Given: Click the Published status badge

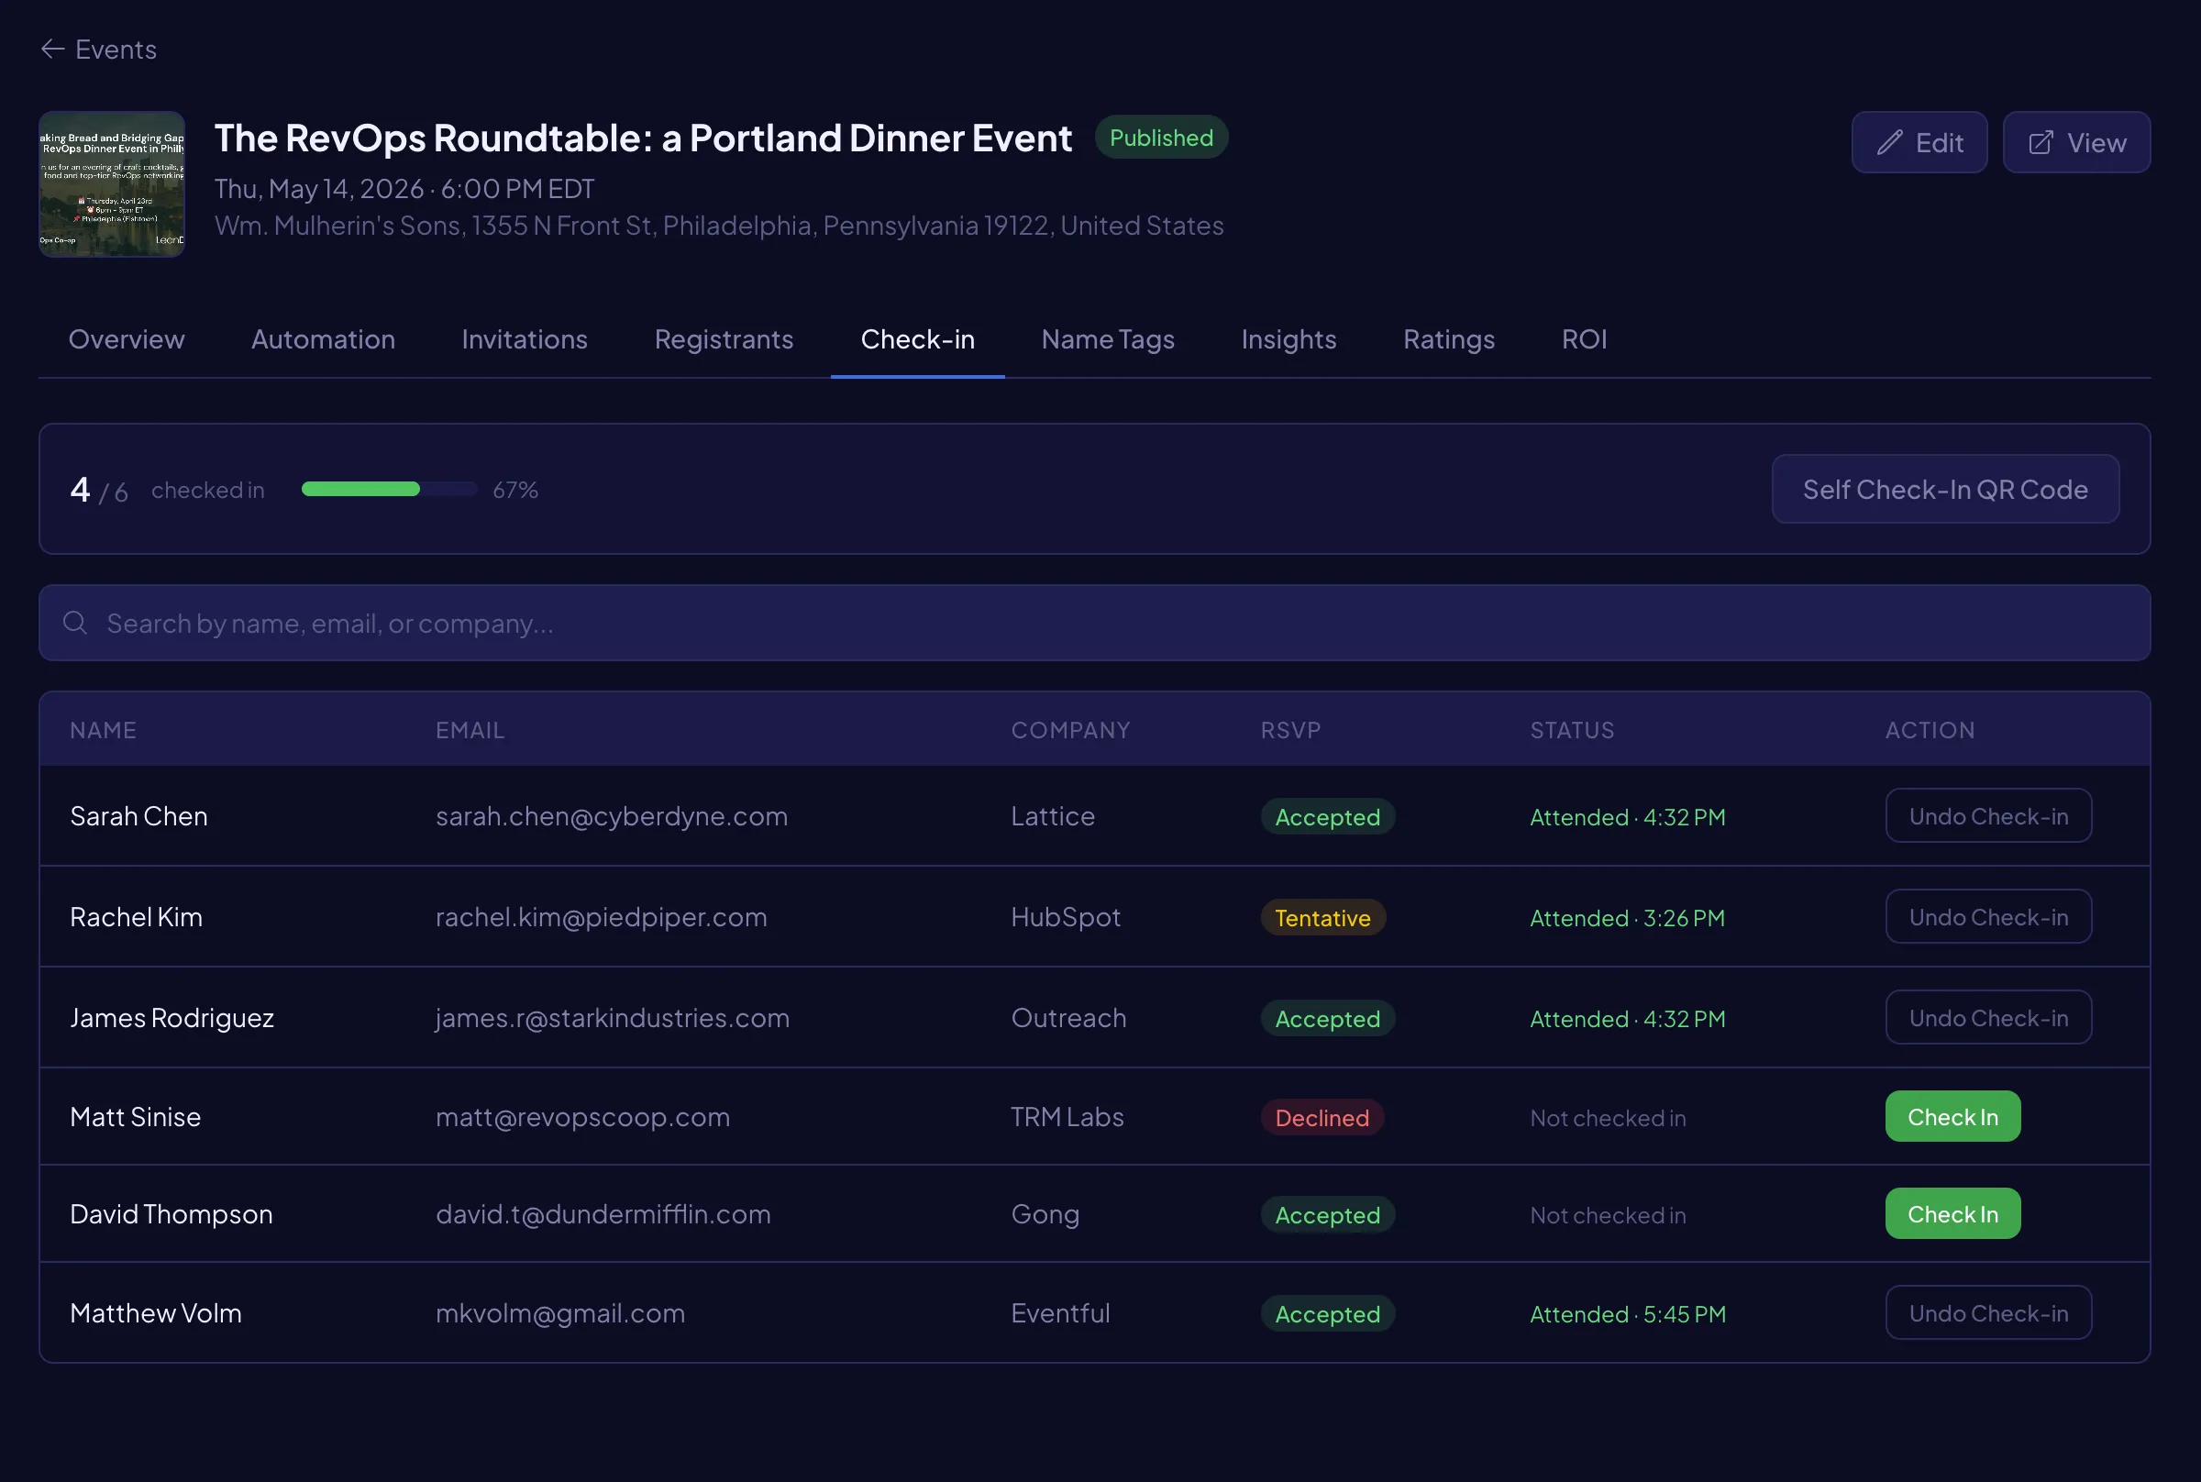Looking at the screenshot, I should tap(1160, 138).
